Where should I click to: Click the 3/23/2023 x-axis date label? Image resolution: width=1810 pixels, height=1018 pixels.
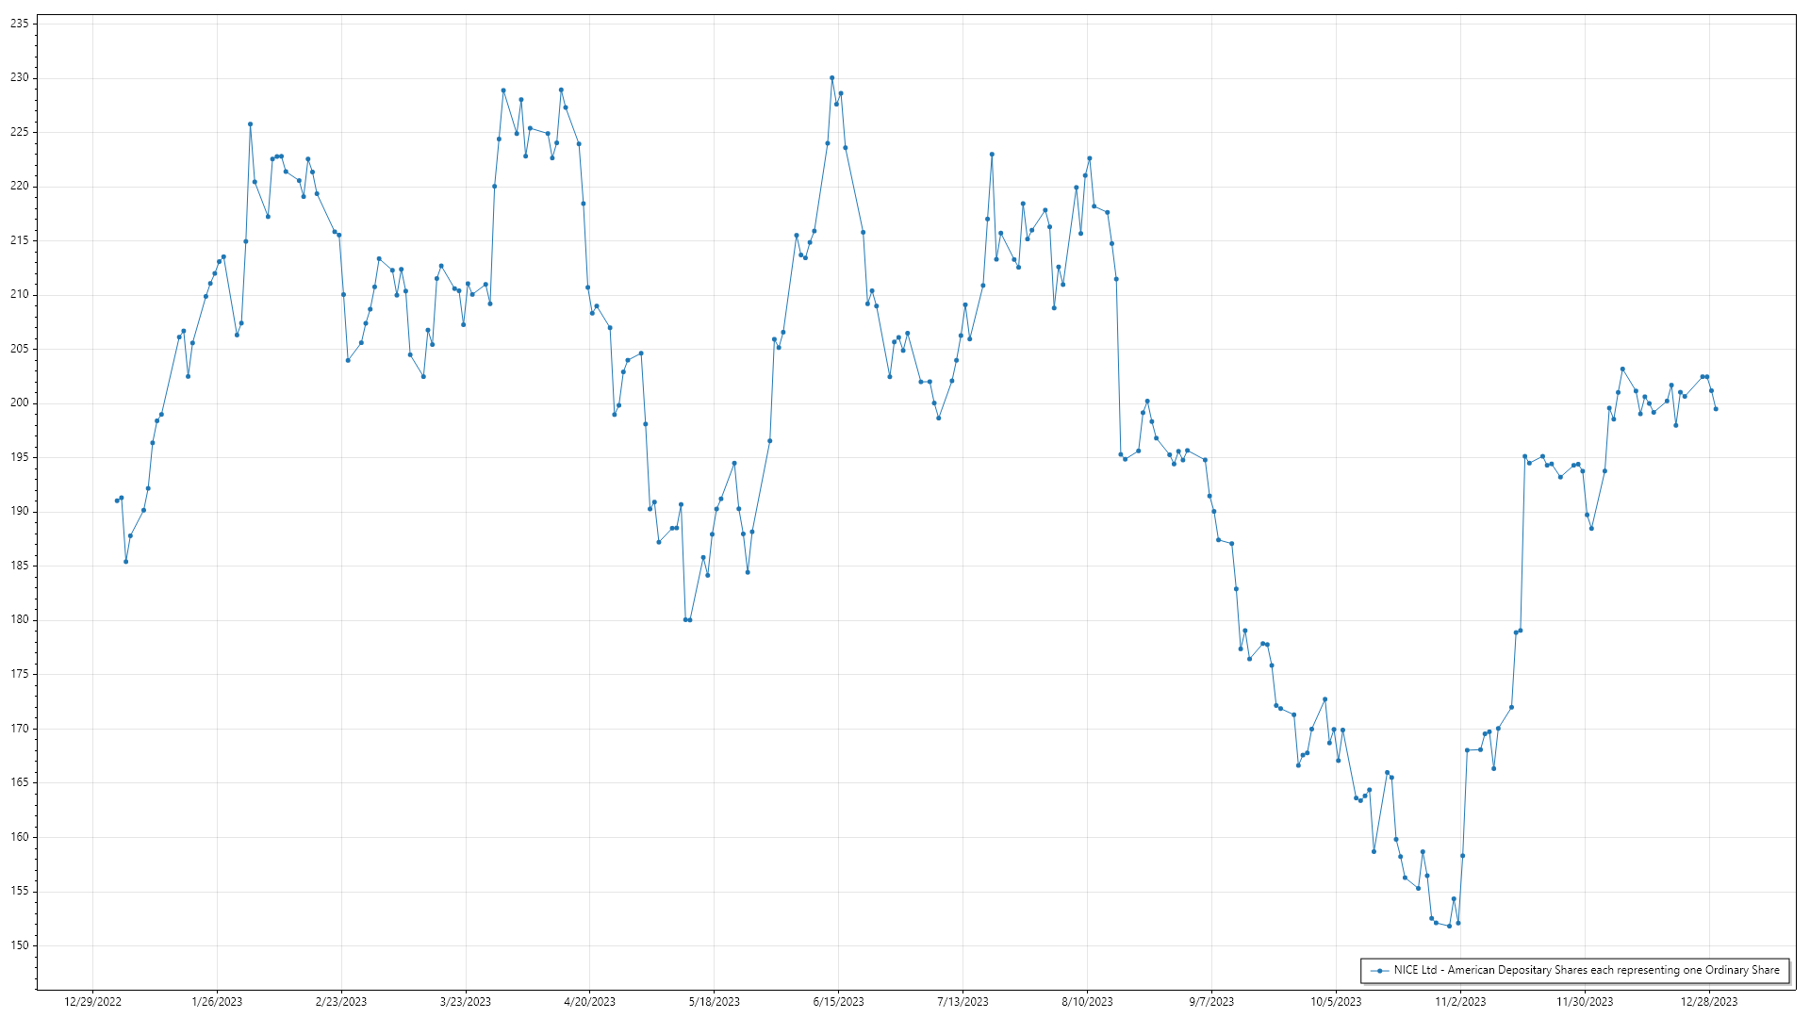(x=466, y=1002)
